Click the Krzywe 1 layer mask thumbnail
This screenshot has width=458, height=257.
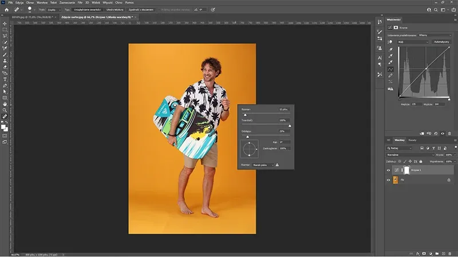point(406,170)
